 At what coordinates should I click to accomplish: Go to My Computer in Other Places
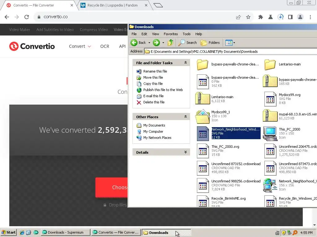pos(153,131)
